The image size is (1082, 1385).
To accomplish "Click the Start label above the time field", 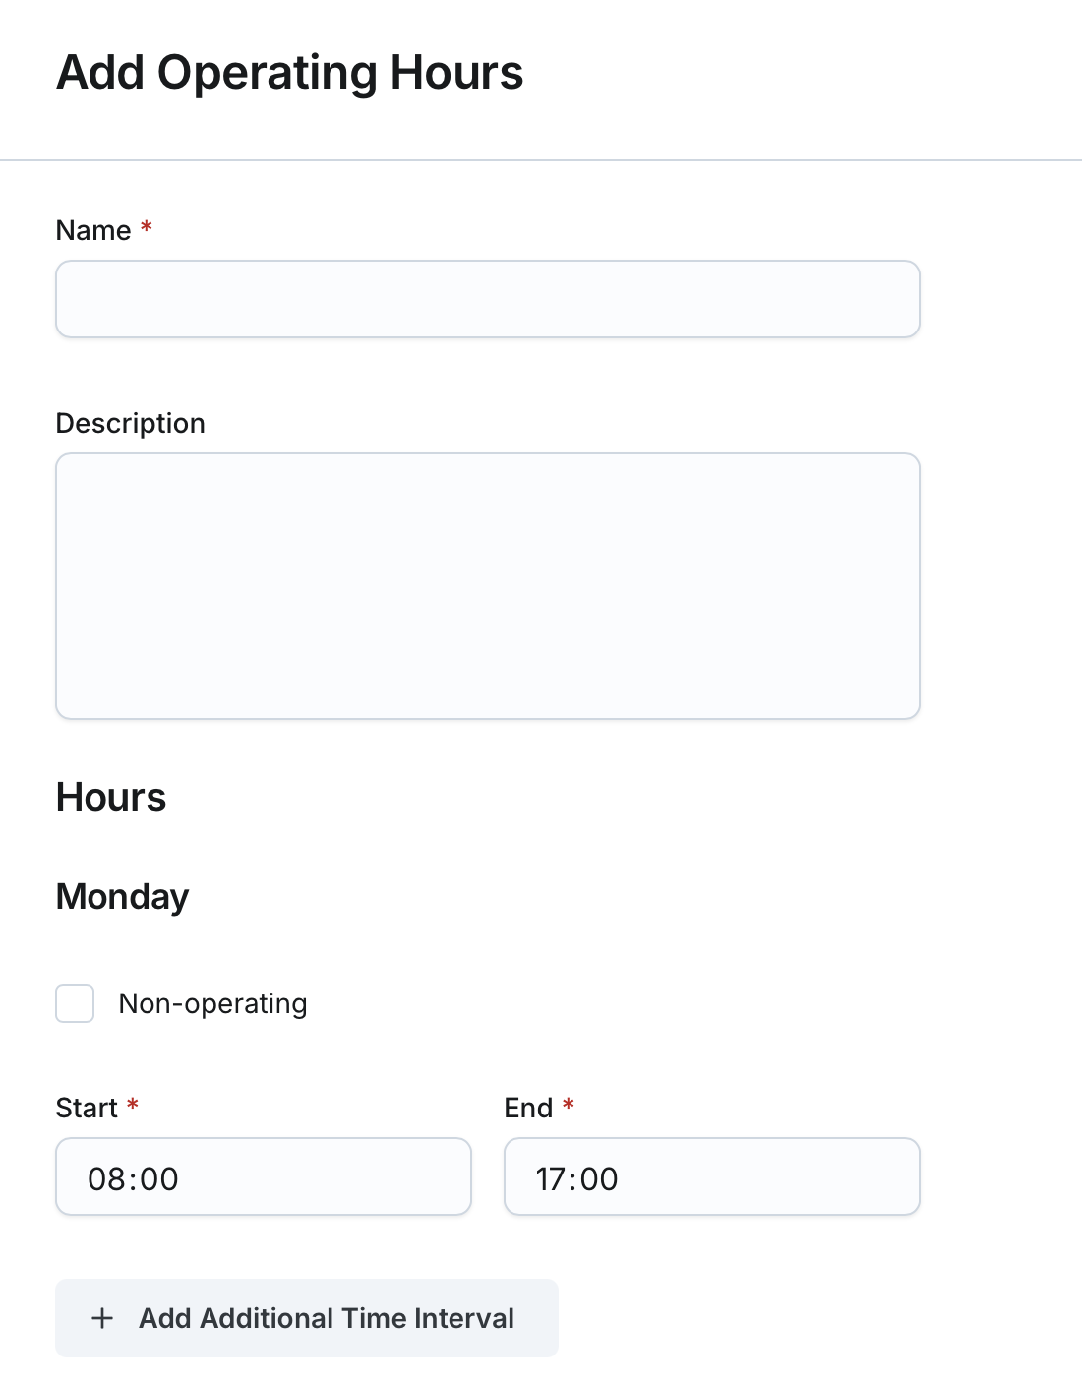I will click(87, 1108).
